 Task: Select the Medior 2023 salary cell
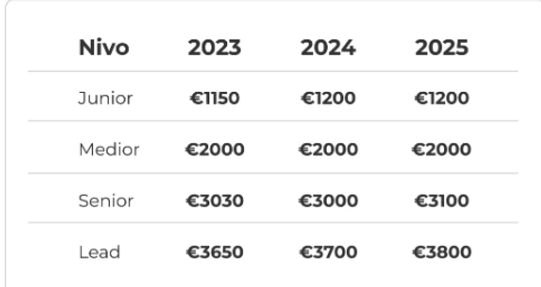[214, 150]
